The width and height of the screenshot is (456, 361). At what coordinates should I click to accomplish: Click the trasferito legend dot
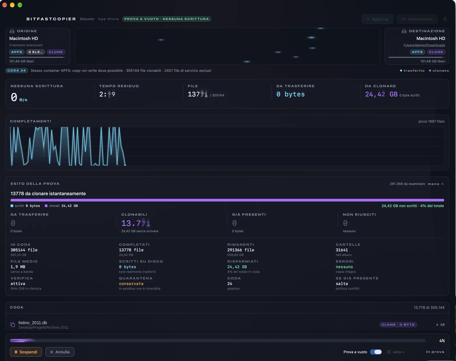pos(401,71)
